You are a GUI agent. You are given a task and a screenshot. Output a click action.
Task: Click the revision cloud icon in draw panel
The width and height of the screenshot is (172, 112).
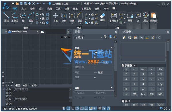tap(43, 23)
